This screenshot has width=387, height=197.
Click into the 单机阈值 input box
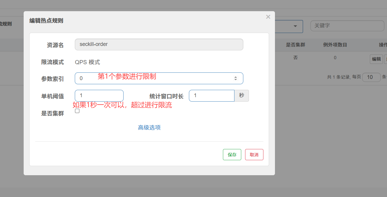pos(99,96)
